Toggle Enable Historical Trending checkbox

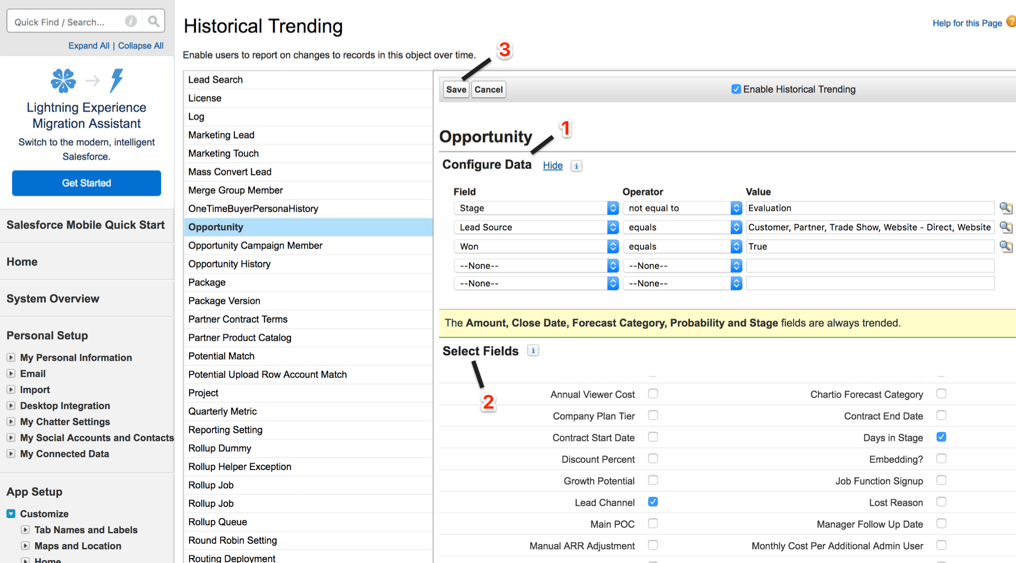pos(736,89)
